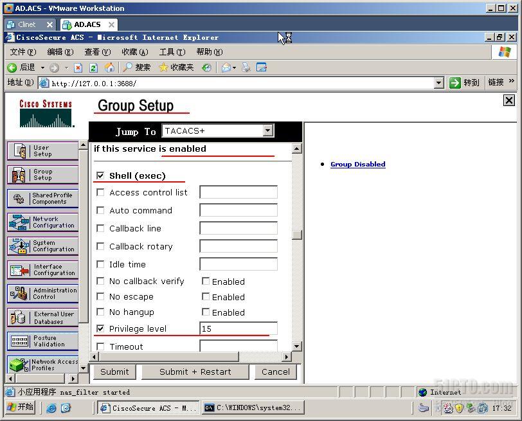Viewport: 522px width, 421px height.
Task: Enable the Auto command checkbox
Action: (100, 210)
